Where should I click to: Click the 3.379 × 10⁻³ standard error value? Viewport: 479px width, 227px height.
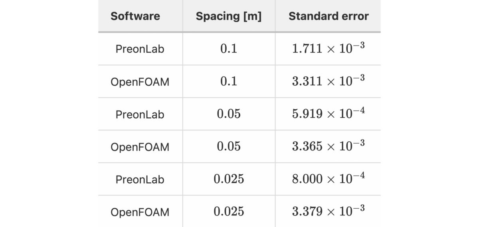pyautogui.click(x=328, y=211)
